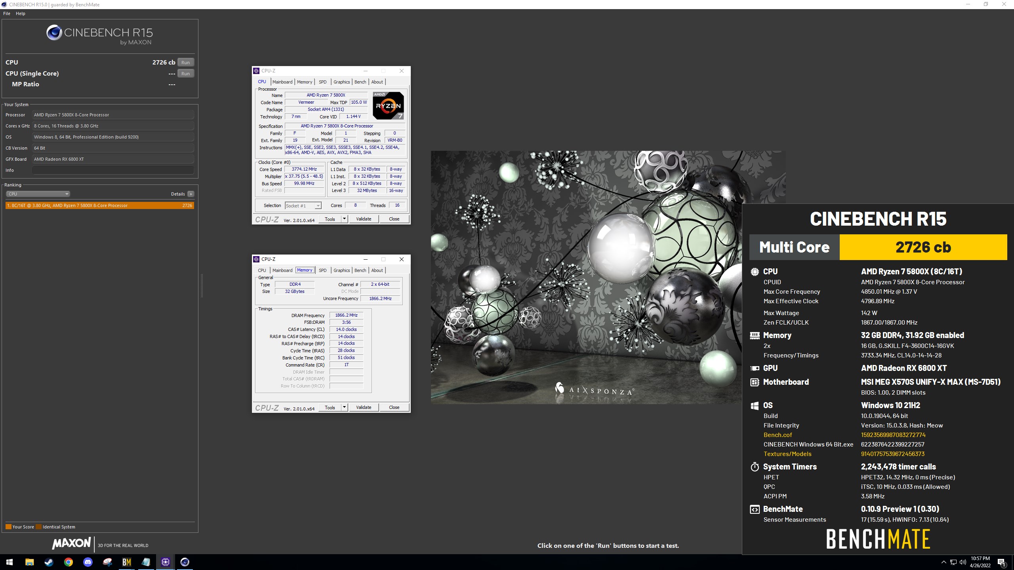The image size is (1014, 570).
Task: Open the Help menu in Cinebench
Action: (21, 13)
